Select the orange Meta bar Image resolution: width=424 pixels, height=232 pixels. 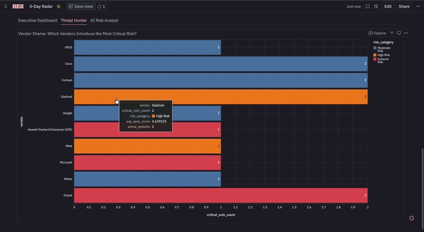pos(147,146)
